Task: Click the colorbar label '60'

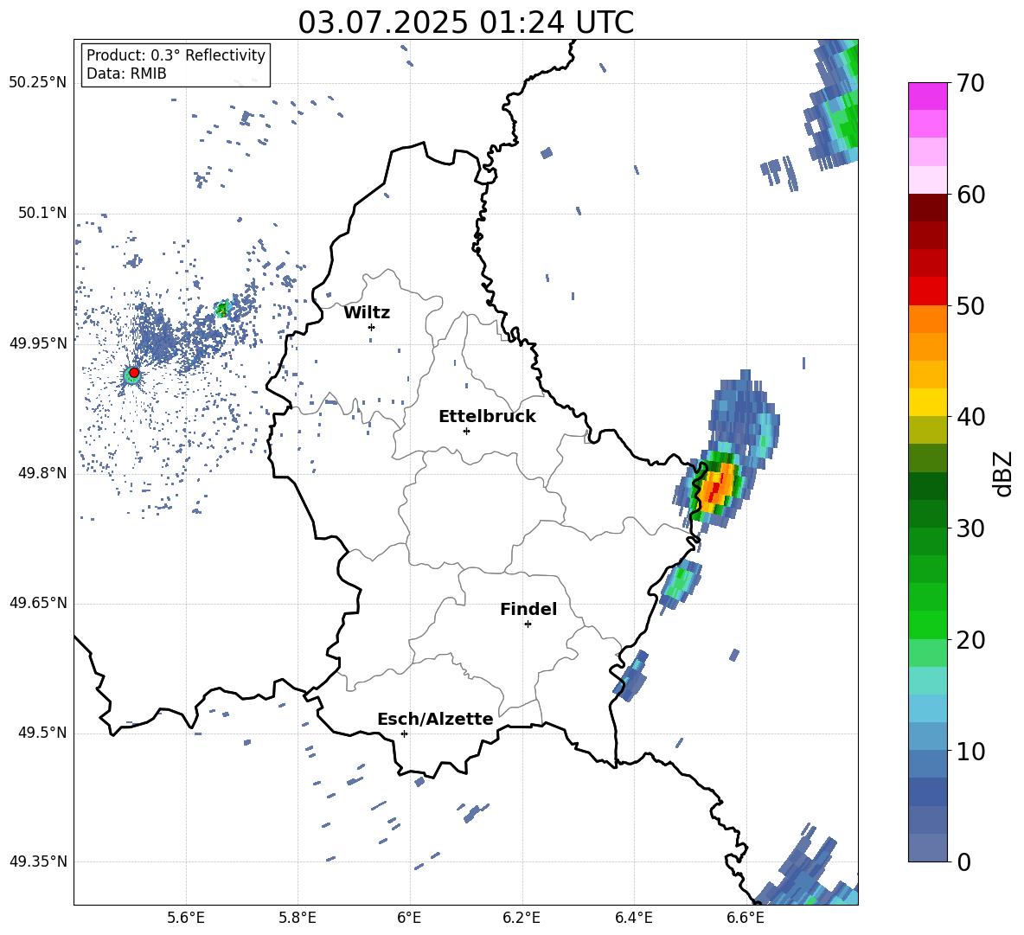Action: click(970, 195)
